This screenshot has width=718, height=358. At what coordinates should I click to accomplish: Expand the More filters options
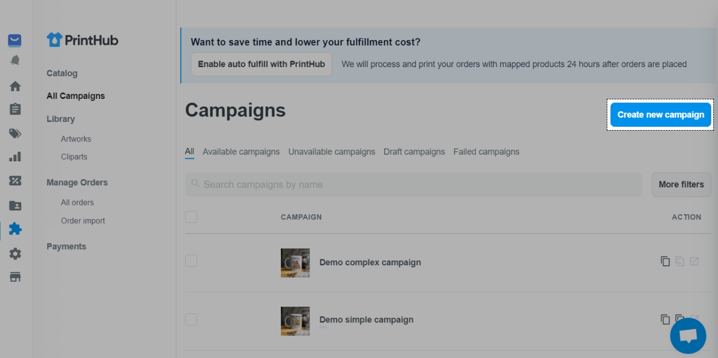681,184
